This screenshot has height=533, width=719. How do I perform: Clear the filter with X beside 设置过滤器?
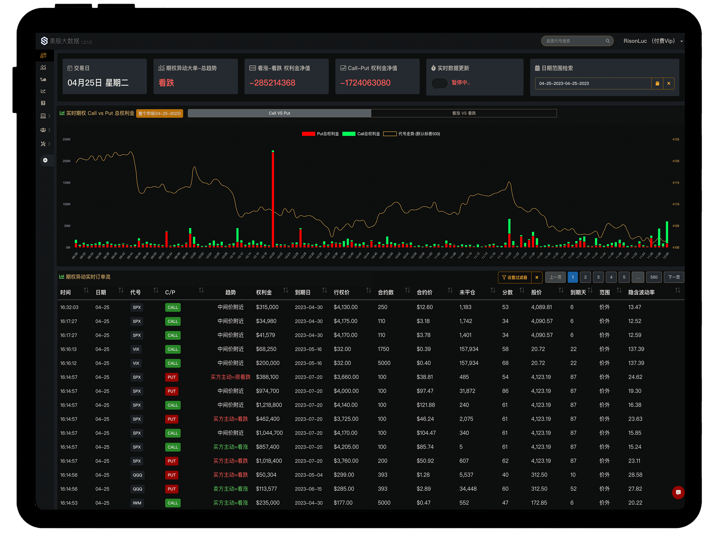tap(537, 277)
